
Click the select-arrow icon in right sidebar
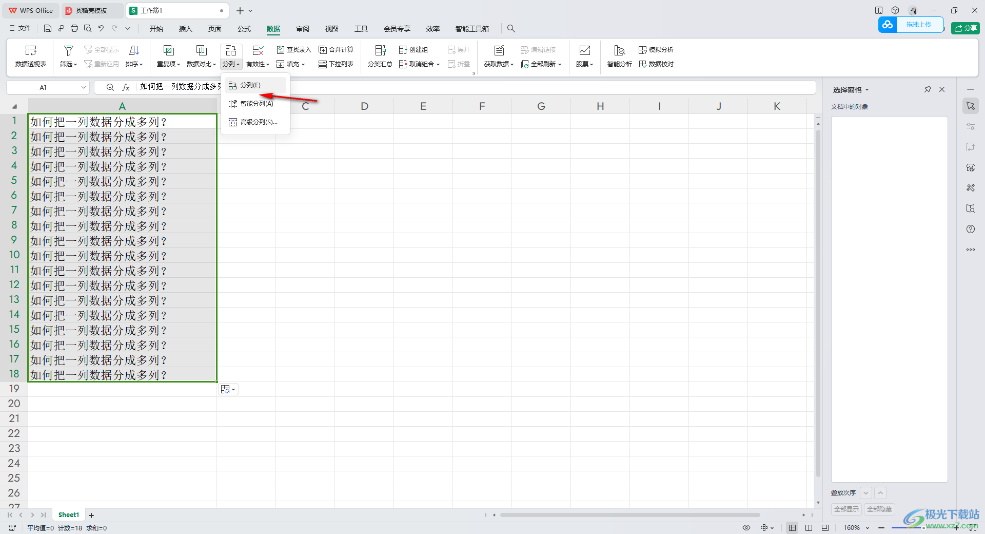pos(971,106)
